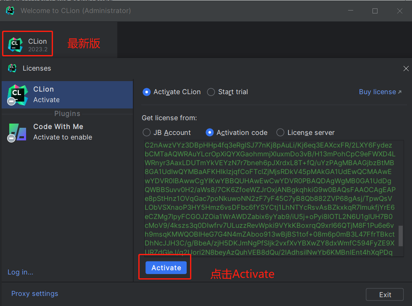Click the Exit button

coord(385,295)
